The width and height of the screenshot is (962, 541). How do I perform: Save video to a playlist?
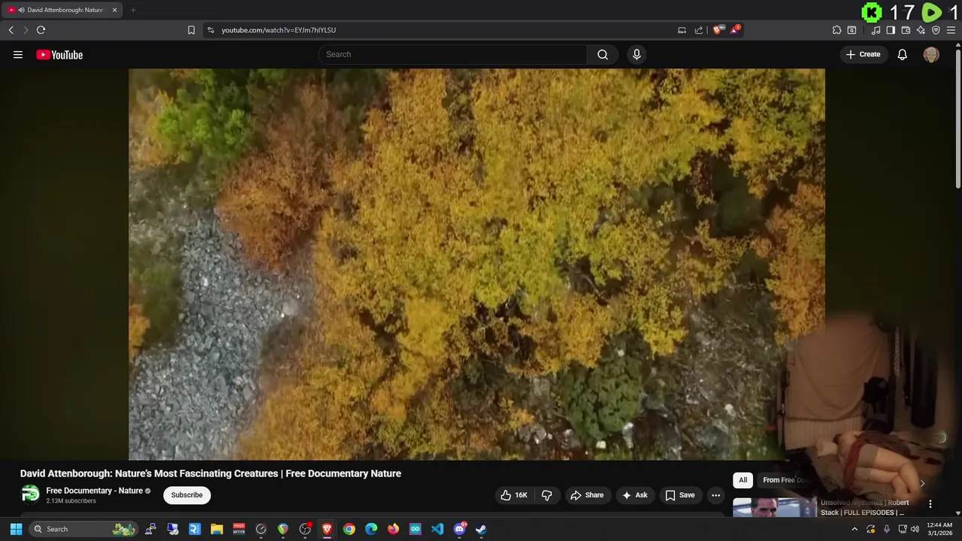click(679, 495)
